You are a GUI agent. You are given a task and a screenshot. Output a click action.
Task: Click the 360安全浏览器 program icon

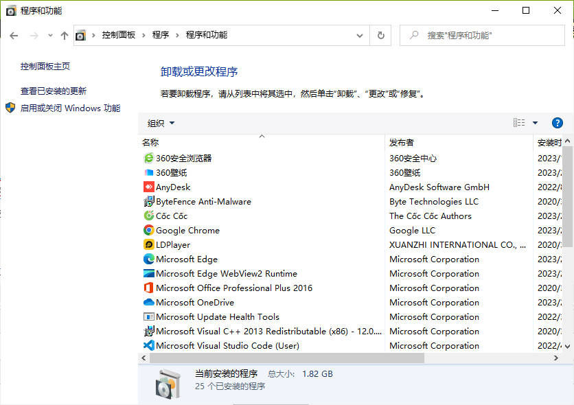click(x=148, y=158)
